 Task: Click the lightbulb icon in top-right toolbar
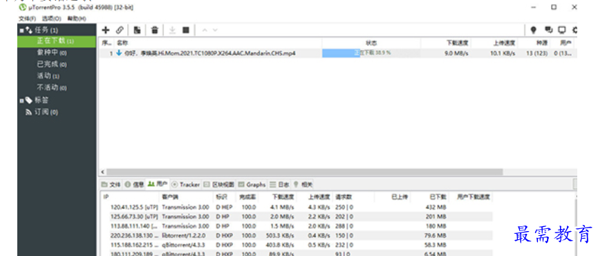pyautogui.click(x=533, y=30)
